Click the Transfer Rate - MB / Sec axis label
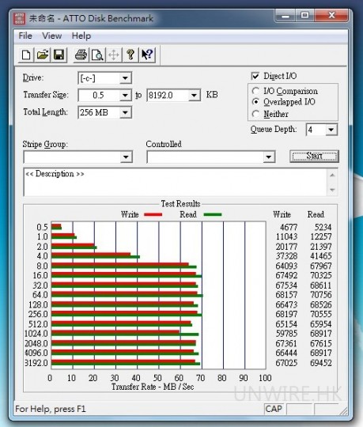This screenshot has width=363, height=427. 153,387
